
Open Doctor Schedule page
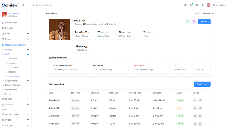(x=13, y=85)
